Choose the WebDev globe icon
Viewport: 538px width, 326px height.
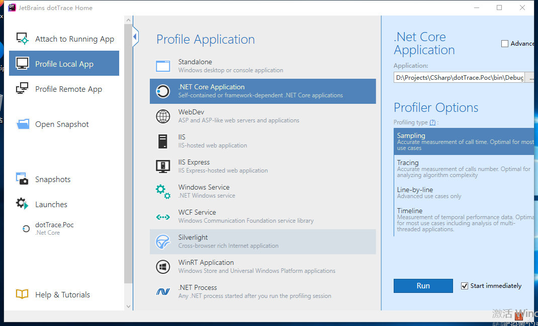[163, 116]
